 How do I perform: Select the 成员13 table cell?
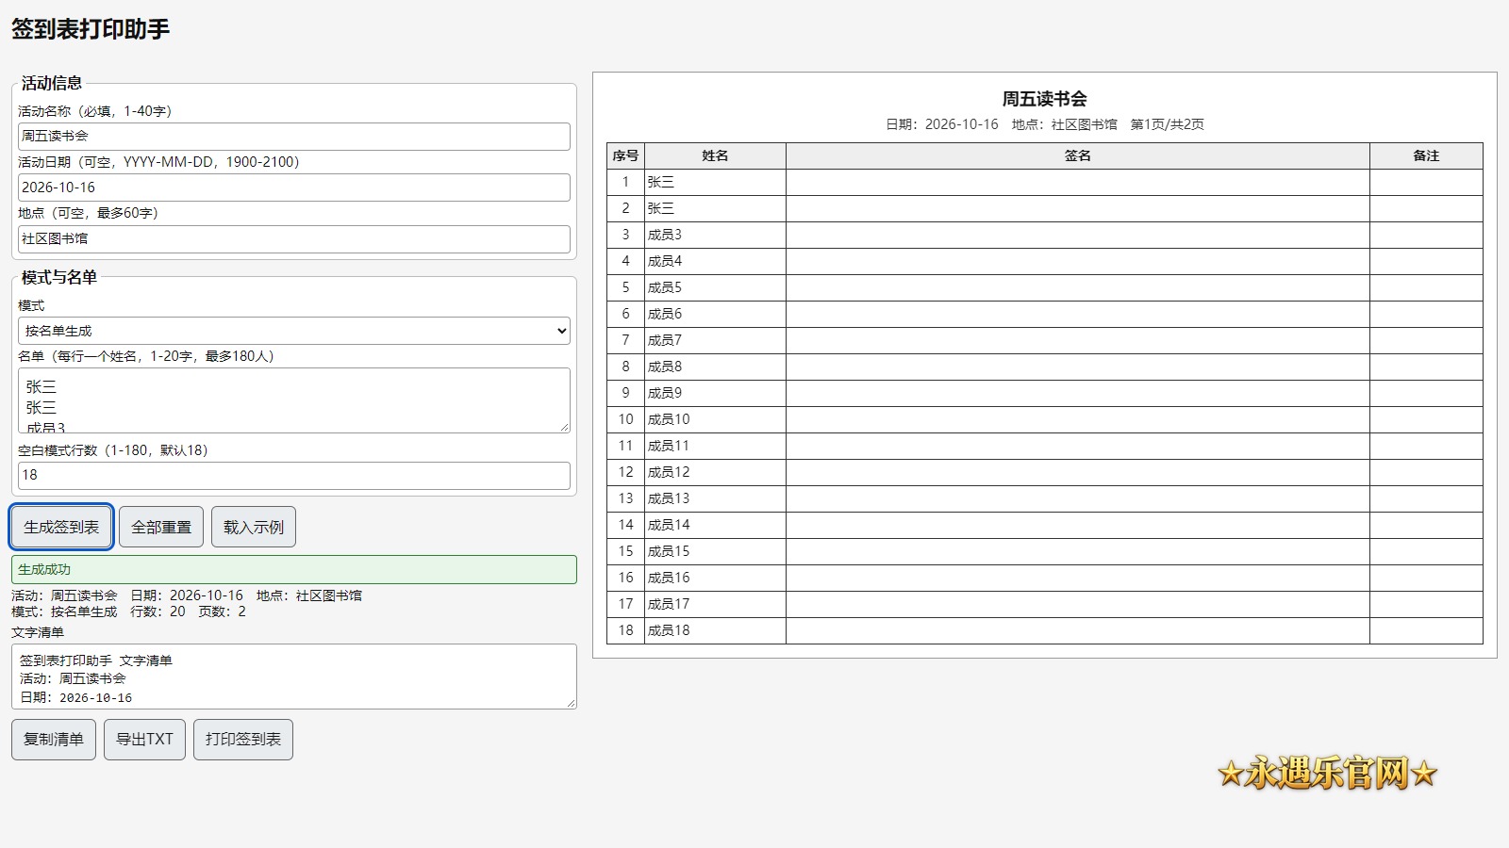(x=715, y=499)
